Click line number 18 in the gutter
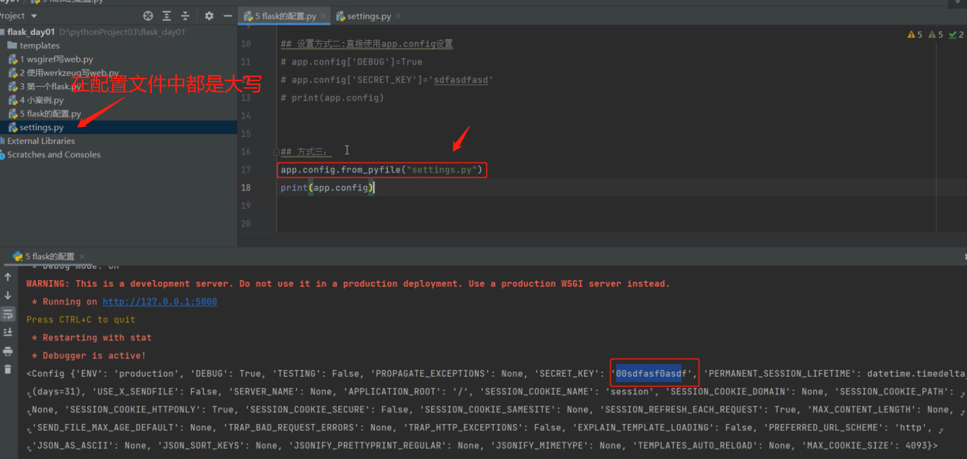The image size is (967, 459). tap(246, 188)
